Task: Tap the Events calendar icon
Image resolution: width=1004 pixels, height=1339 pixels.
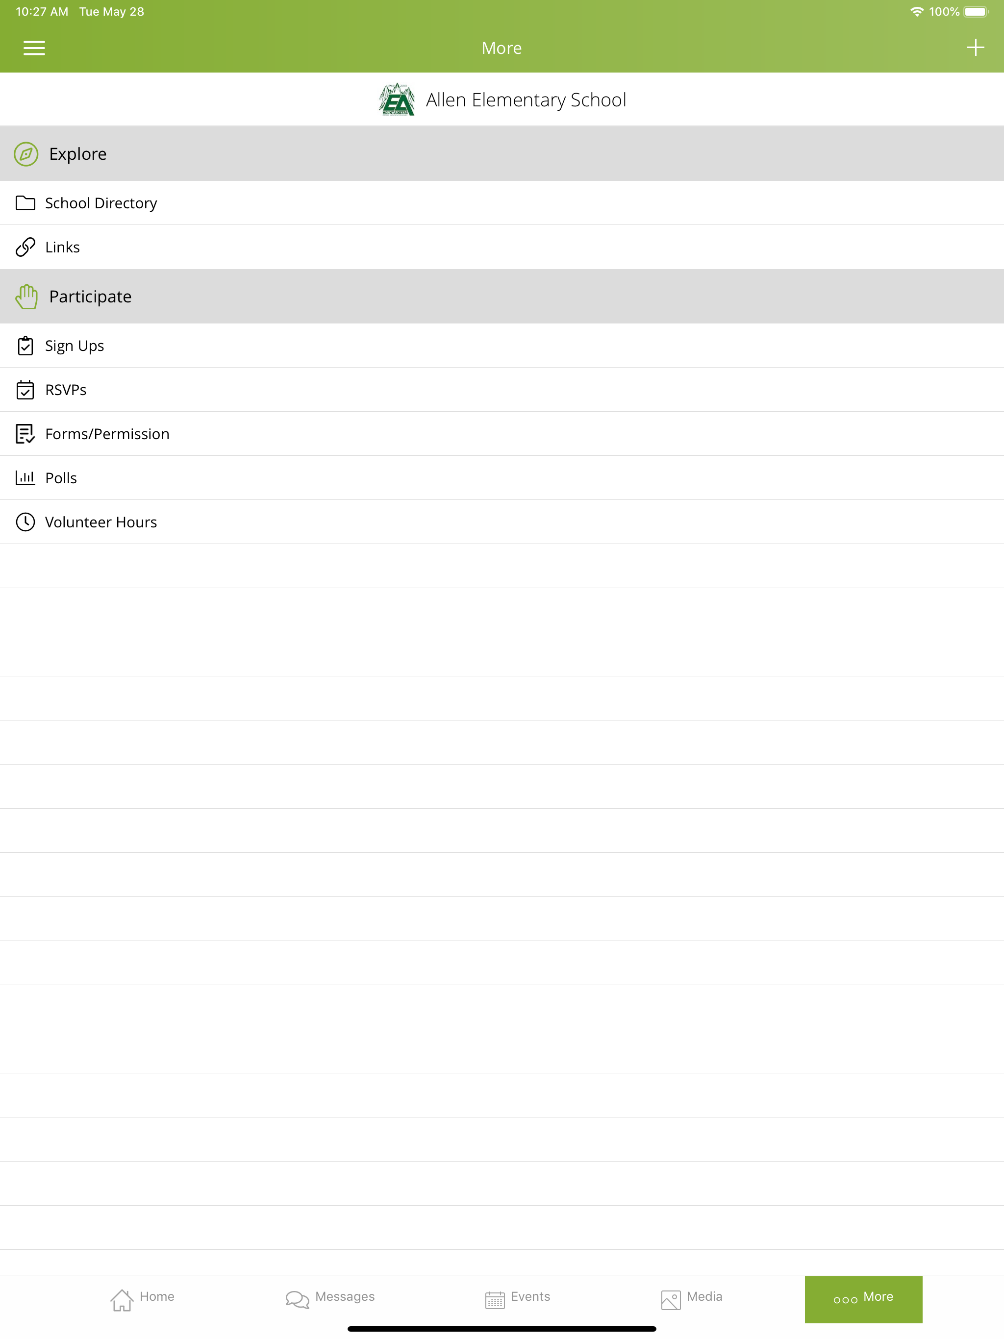Action: pos(495,1300)
